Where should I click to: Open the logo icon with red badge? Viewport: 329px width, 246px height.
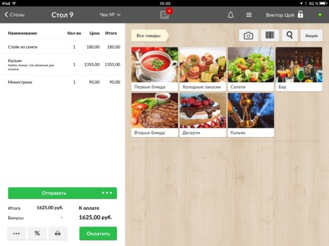click(x=166, y=14)
